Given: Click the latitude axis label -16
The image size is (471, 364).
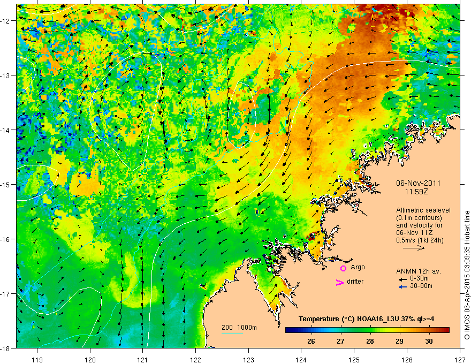Looking at the screenshot, I should pyautogui.click(x=6, y=239).
